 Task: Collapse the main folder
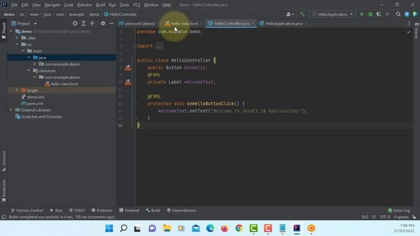coord(23,51)
